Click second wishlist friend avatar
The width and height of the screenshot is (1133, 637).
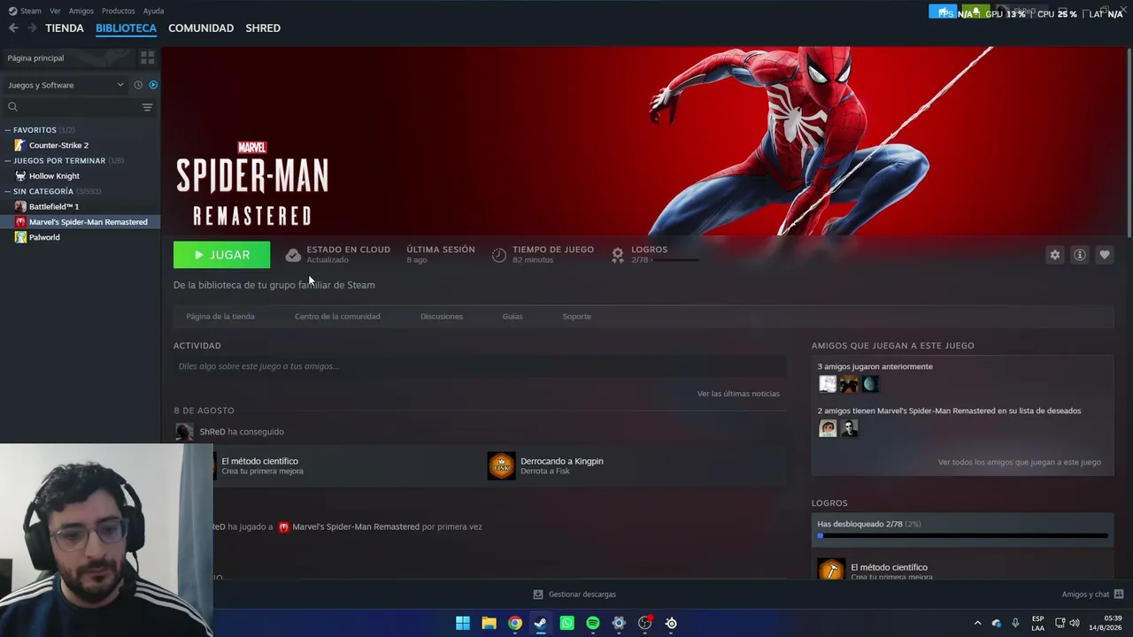click(849, 428)
